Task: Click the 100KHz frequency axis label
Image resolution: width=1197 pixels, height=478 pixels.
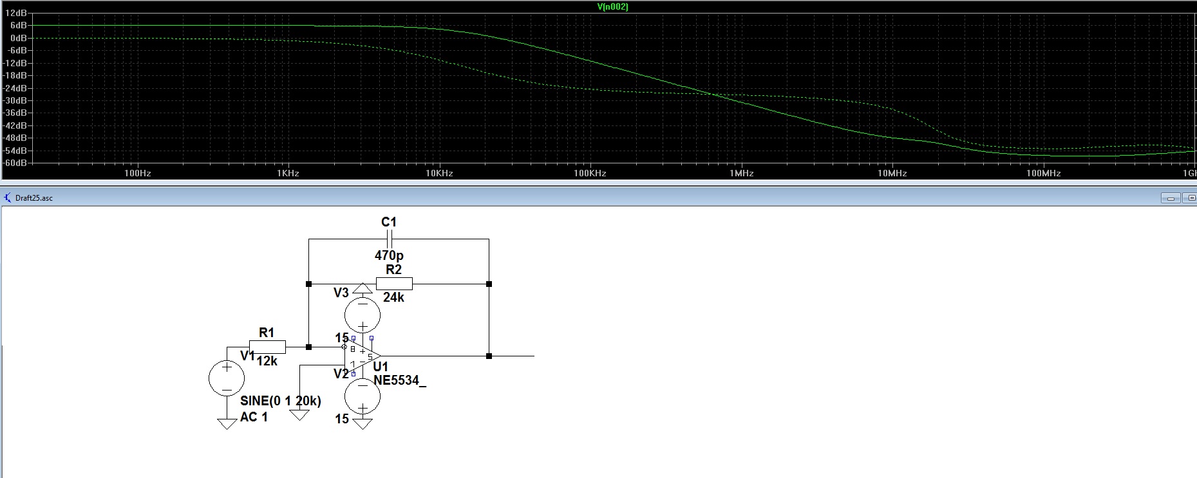Action: coord(590,173)
